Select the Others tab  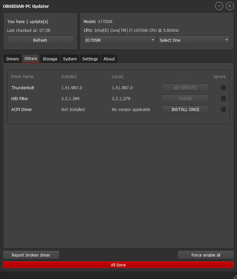coord(31,59)
